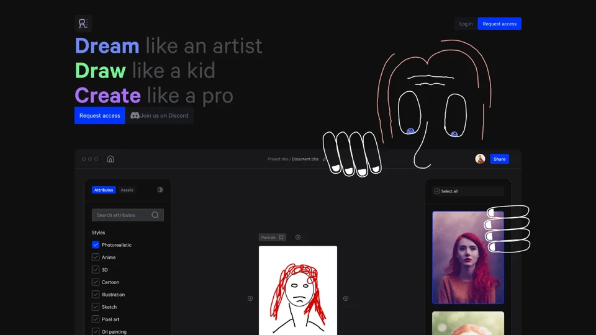Click Request access below the headline
Viewport: 596px width, 335px height.
click(x=99, y=115)
